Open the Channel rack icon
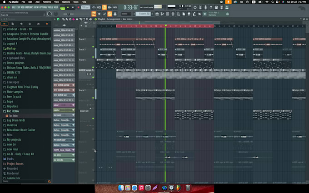 [x=168, y=14]
